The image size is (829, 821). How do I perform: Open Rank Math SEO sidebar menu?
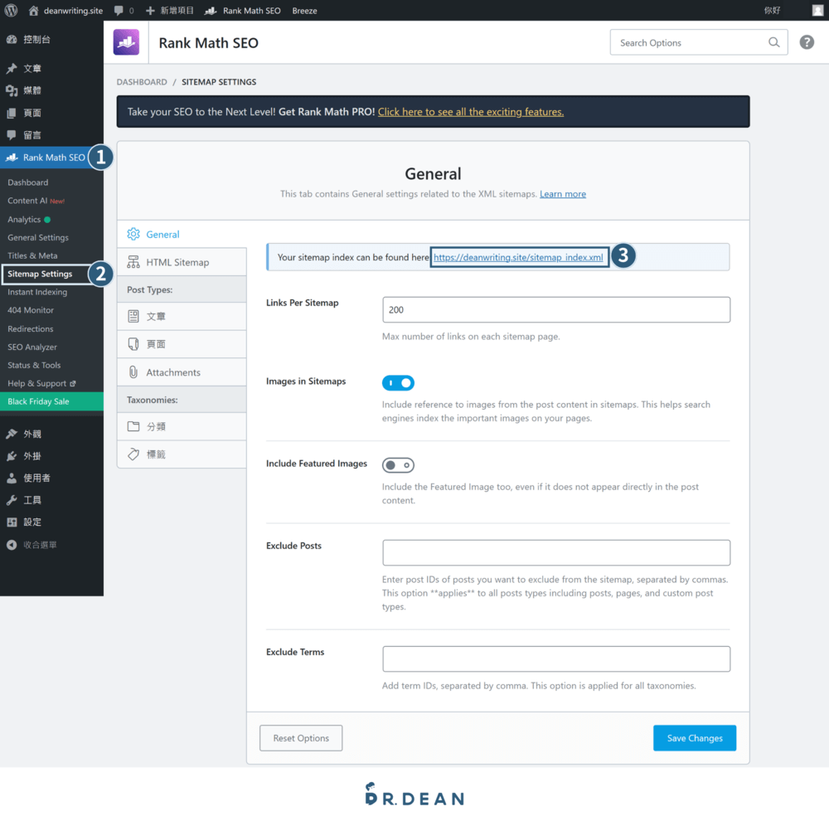tap(51, 158)
